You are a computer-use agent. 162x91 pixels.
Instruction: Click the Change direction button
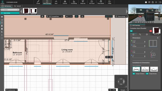(151, 74)
